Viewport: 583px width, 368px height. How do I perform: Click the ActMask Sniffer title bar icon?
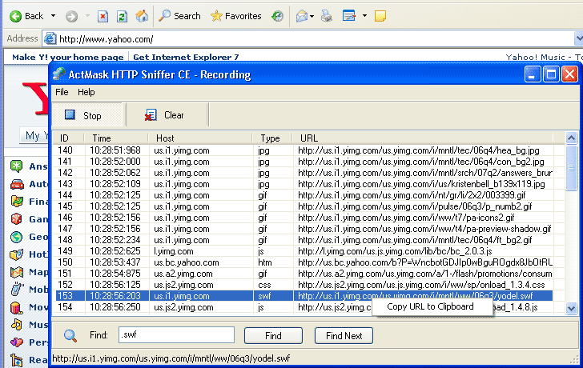58,74
